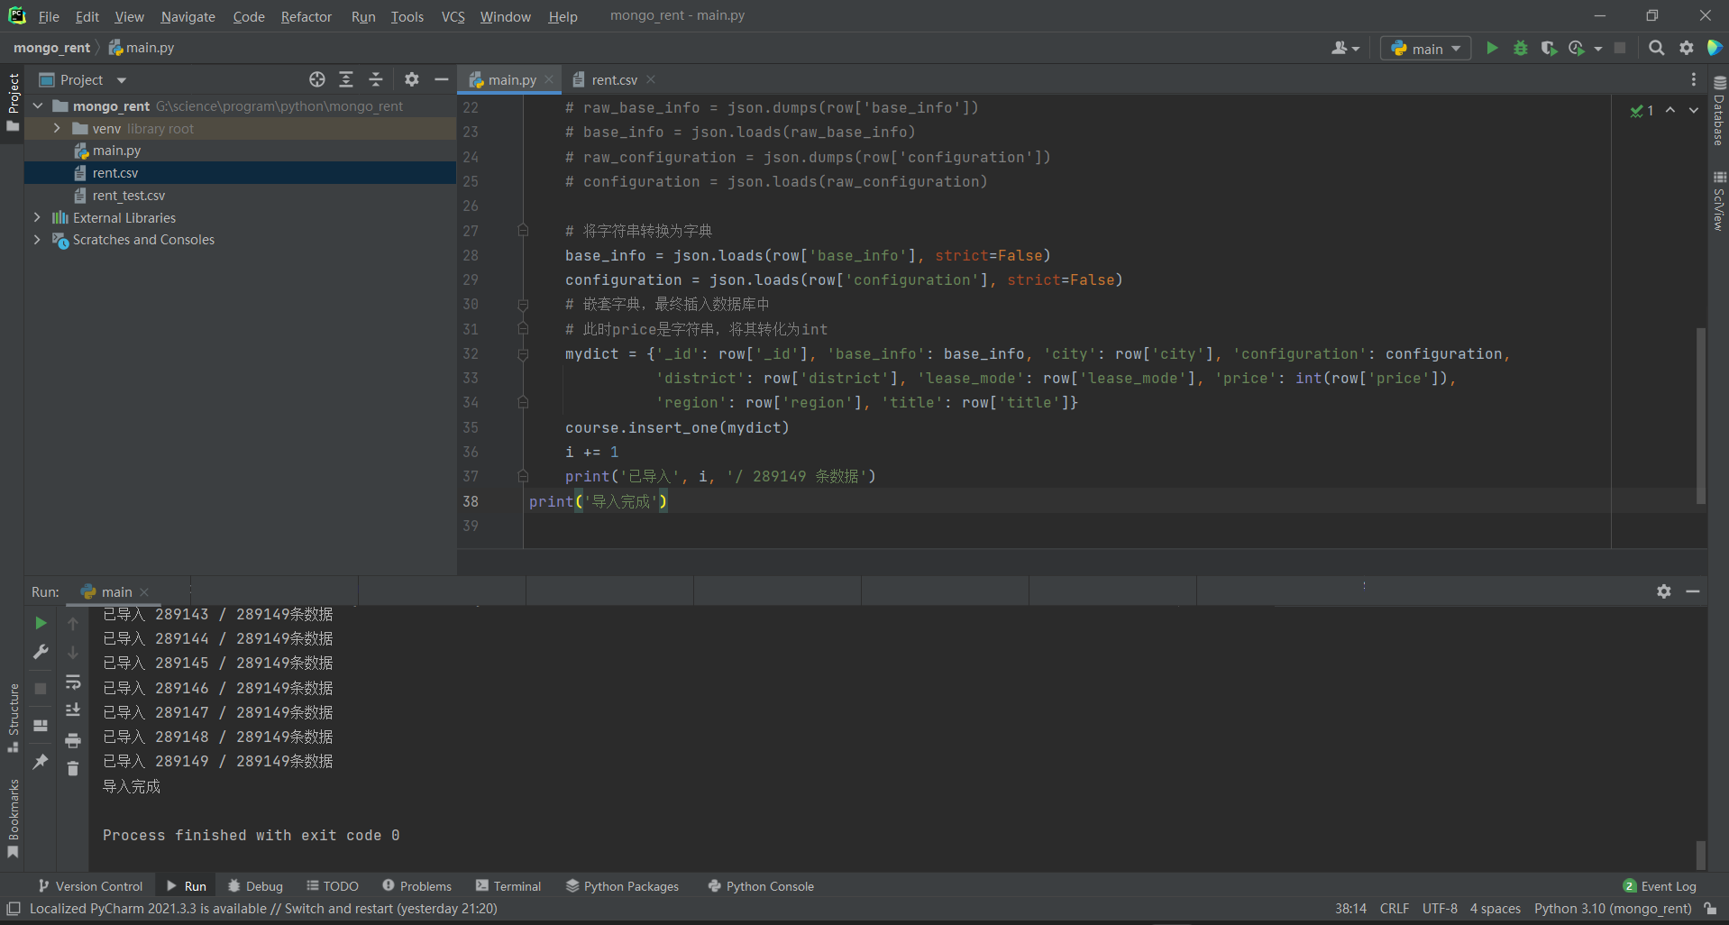The image size is (1729, 925).
Task: Open Project panel options gear
Action: (x=412, y=79)
